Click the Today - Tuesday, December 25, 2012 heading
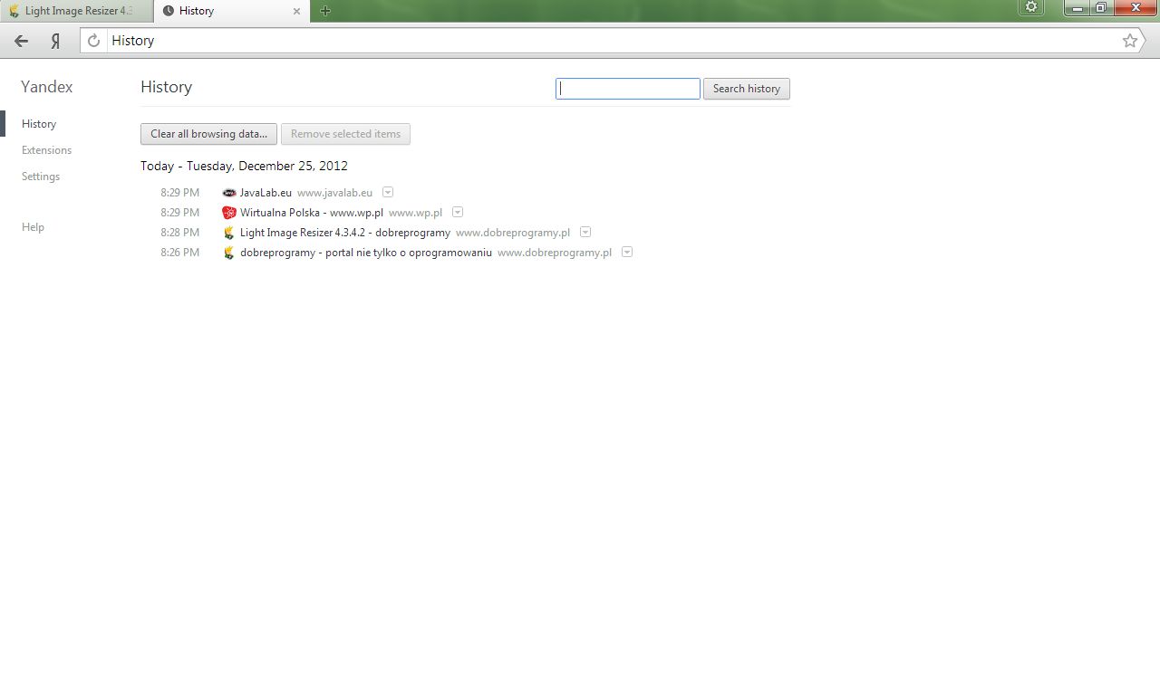Viewport: 1160px width, 688px height. tap(244, 167)
